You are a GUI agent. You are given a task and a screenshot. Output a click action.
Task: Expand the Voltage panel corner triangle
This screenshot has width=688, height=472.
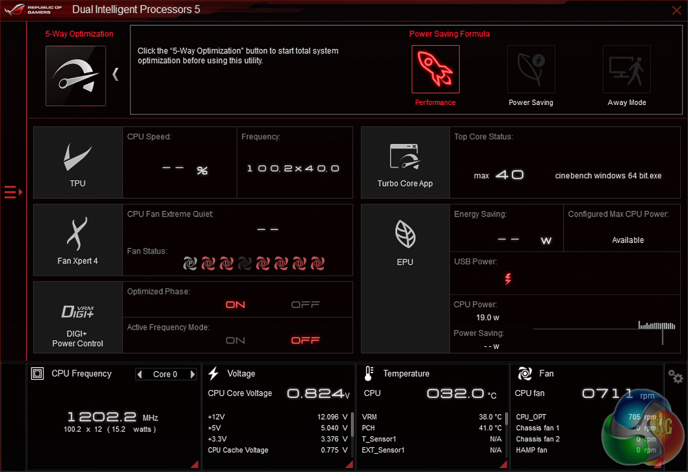pyautogui.click(x=349, y=464)
